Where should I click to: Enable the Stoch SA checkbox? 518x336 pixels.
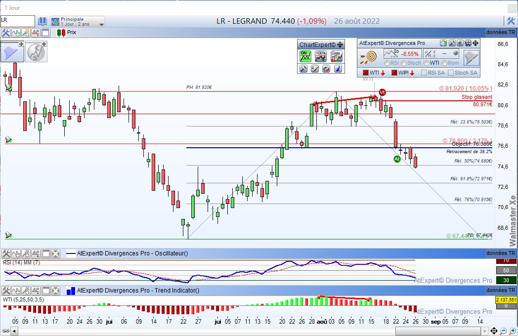click(451, 73)
